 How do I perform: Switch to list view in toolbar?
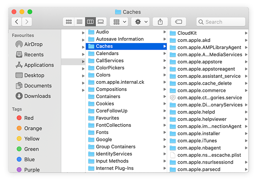pos(80,22)
